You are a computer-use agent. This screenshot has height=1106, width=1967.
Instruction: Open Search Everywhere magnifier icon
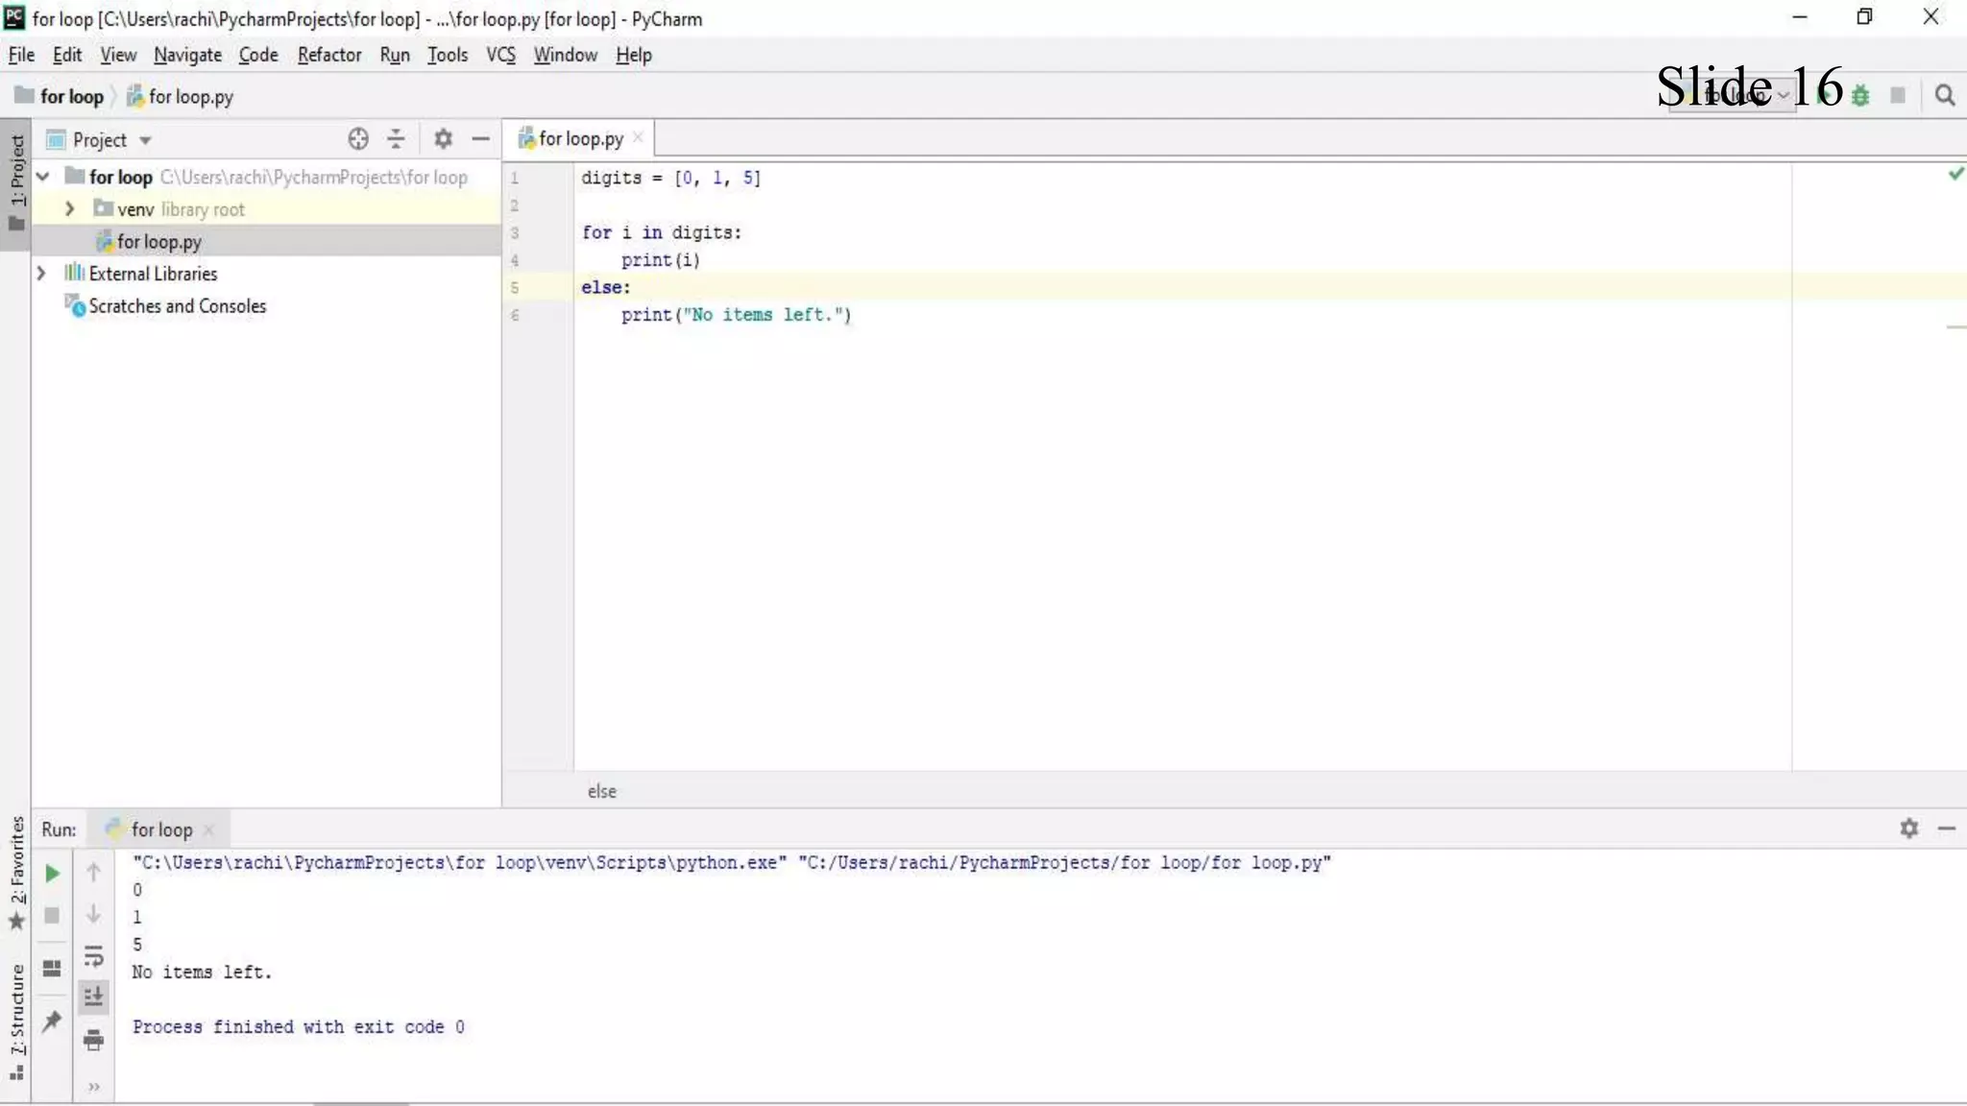[1945, 95]
